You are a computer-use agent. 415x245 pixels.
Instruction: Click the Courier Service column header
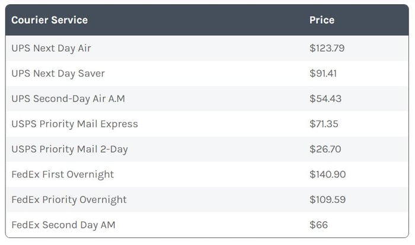pos(49,20)
